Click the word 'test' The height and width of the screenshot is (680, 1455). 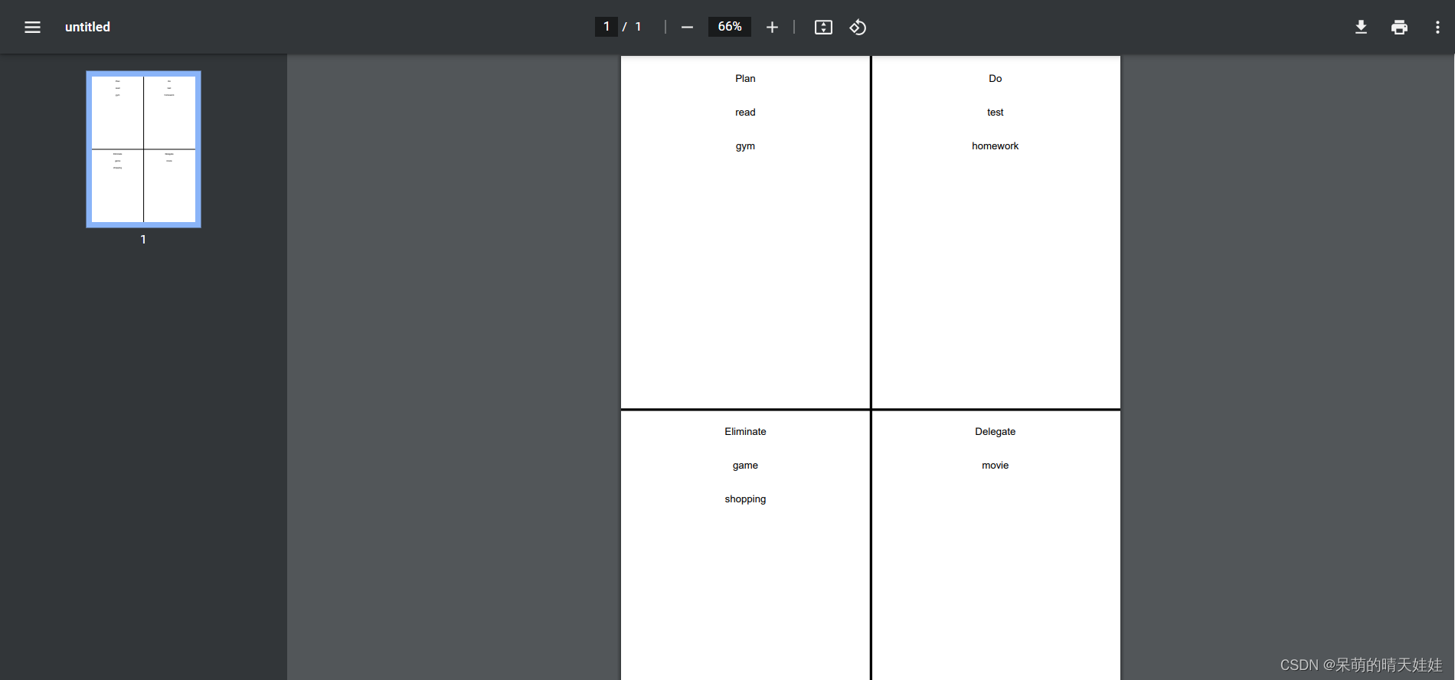pyautogui.click(x=996, y=112)
